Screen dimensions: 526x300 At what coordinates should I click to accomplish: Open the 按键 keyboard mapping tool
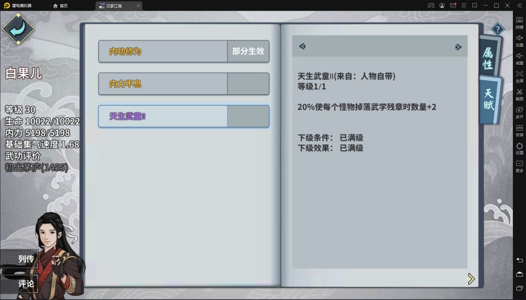click(x=519, y=22)
